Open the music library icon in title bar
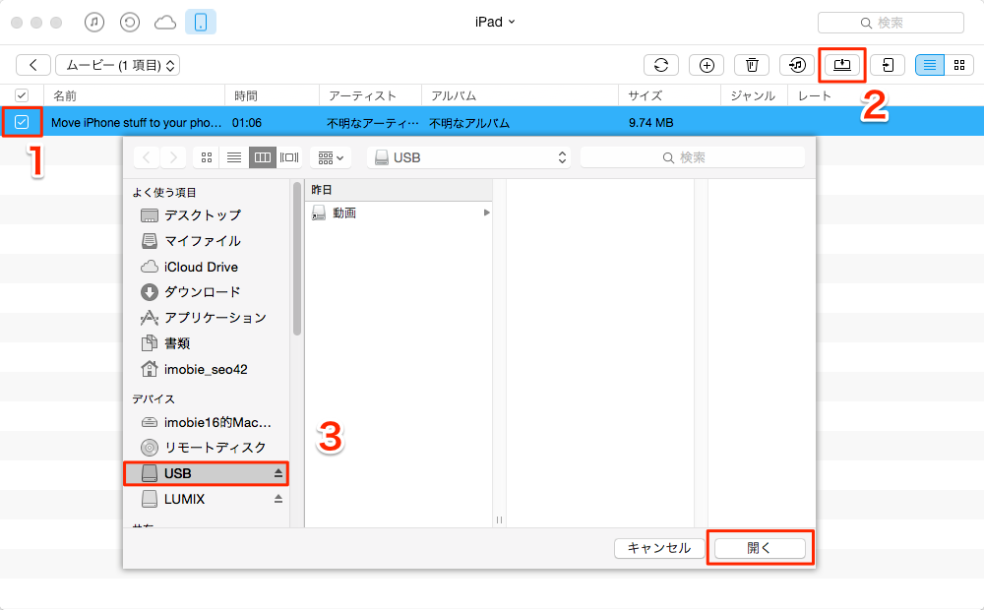Image resolution: width=984 pixels, height=610 pixels. 94,23
